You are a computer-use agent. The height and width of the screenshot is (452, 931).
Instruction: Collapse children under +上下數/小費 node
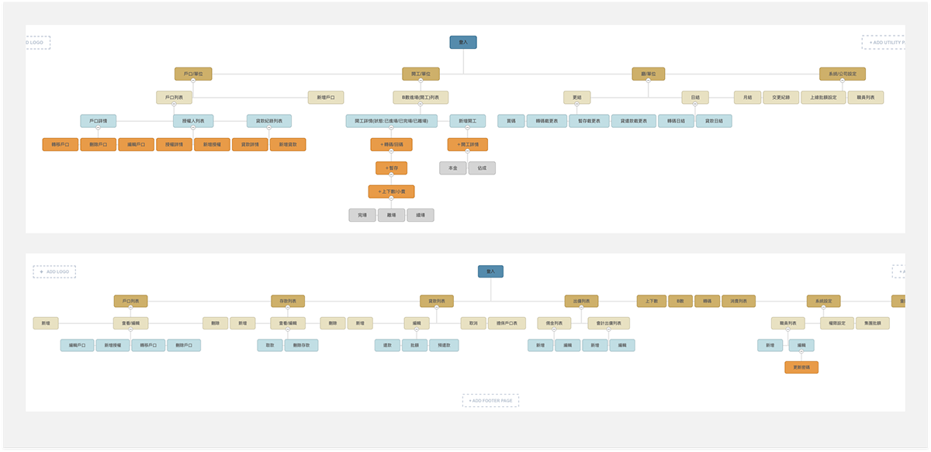[x=391, y=200]
